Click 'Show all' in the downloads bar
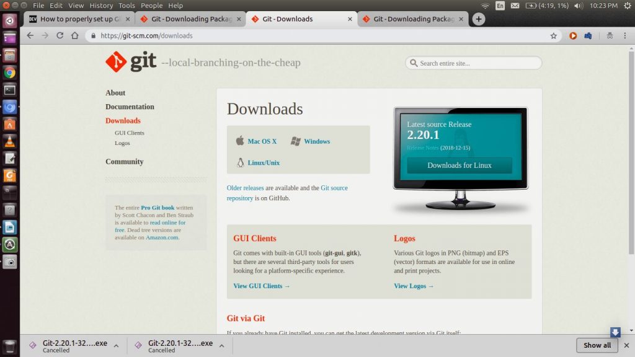Image resolution: width=635 pixels, height=357 pixels. [596, 345]
